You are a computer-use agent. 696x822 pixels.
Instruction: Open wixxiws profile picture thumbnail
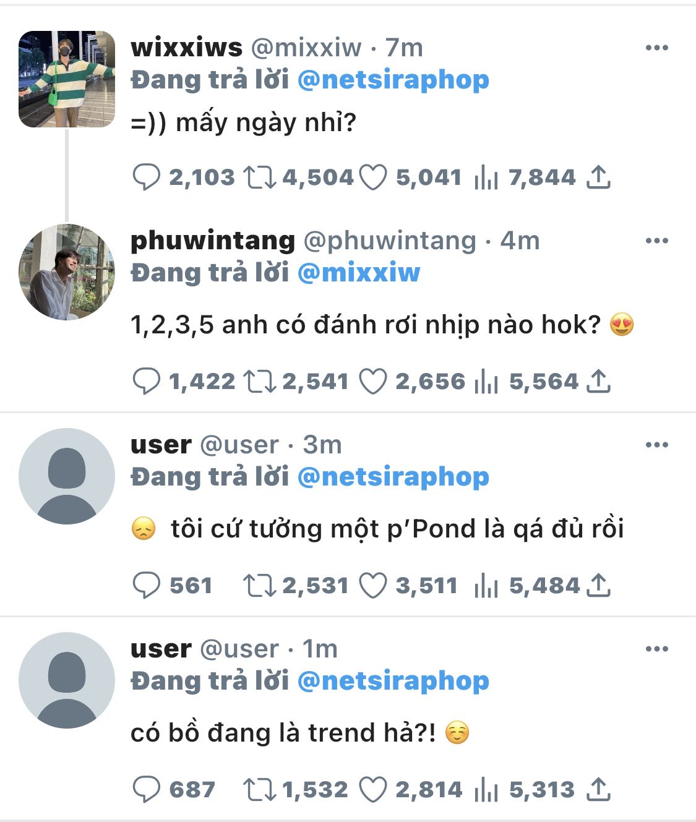tap(67, 79)
